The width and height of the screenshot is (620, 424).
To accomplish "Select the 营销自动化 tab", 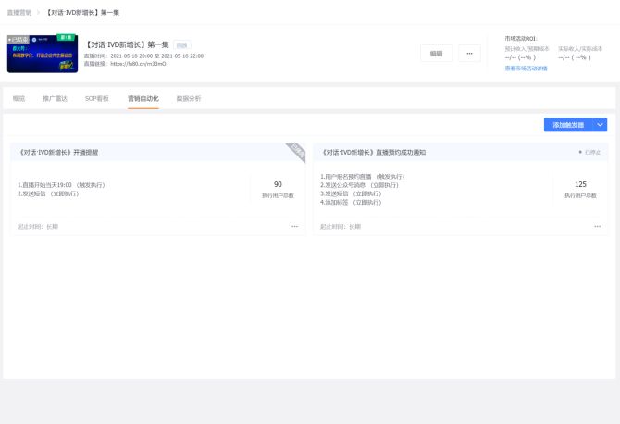I will [x=143, y=98].
